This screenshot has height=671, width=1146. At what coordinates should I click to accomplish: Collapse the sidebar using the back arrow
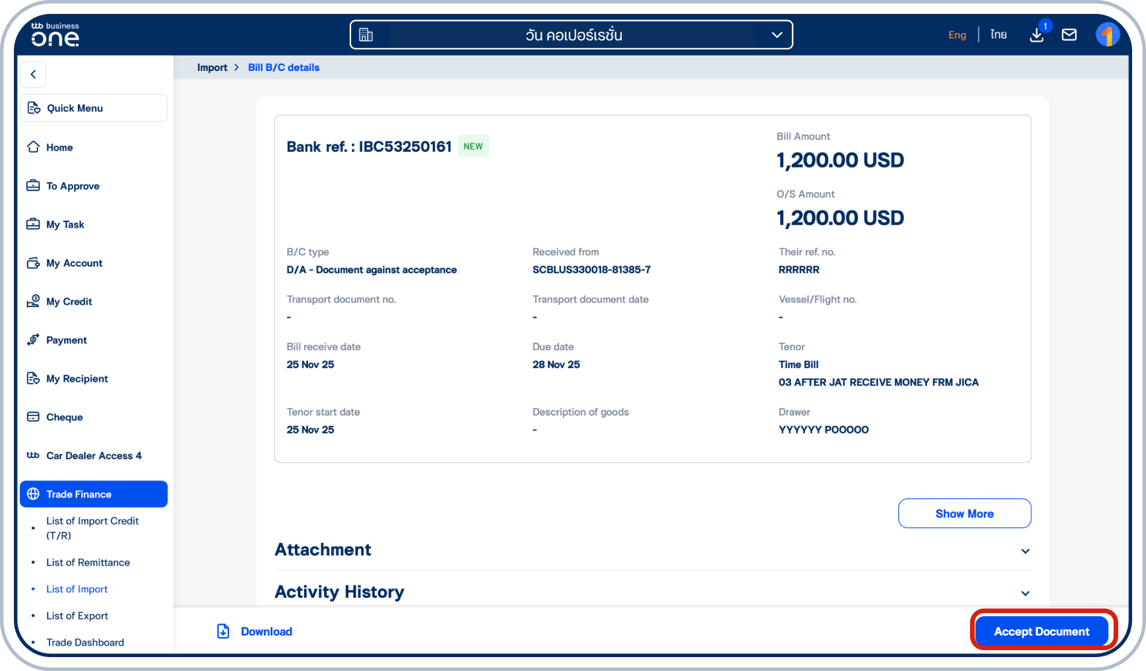click(33, 74)
